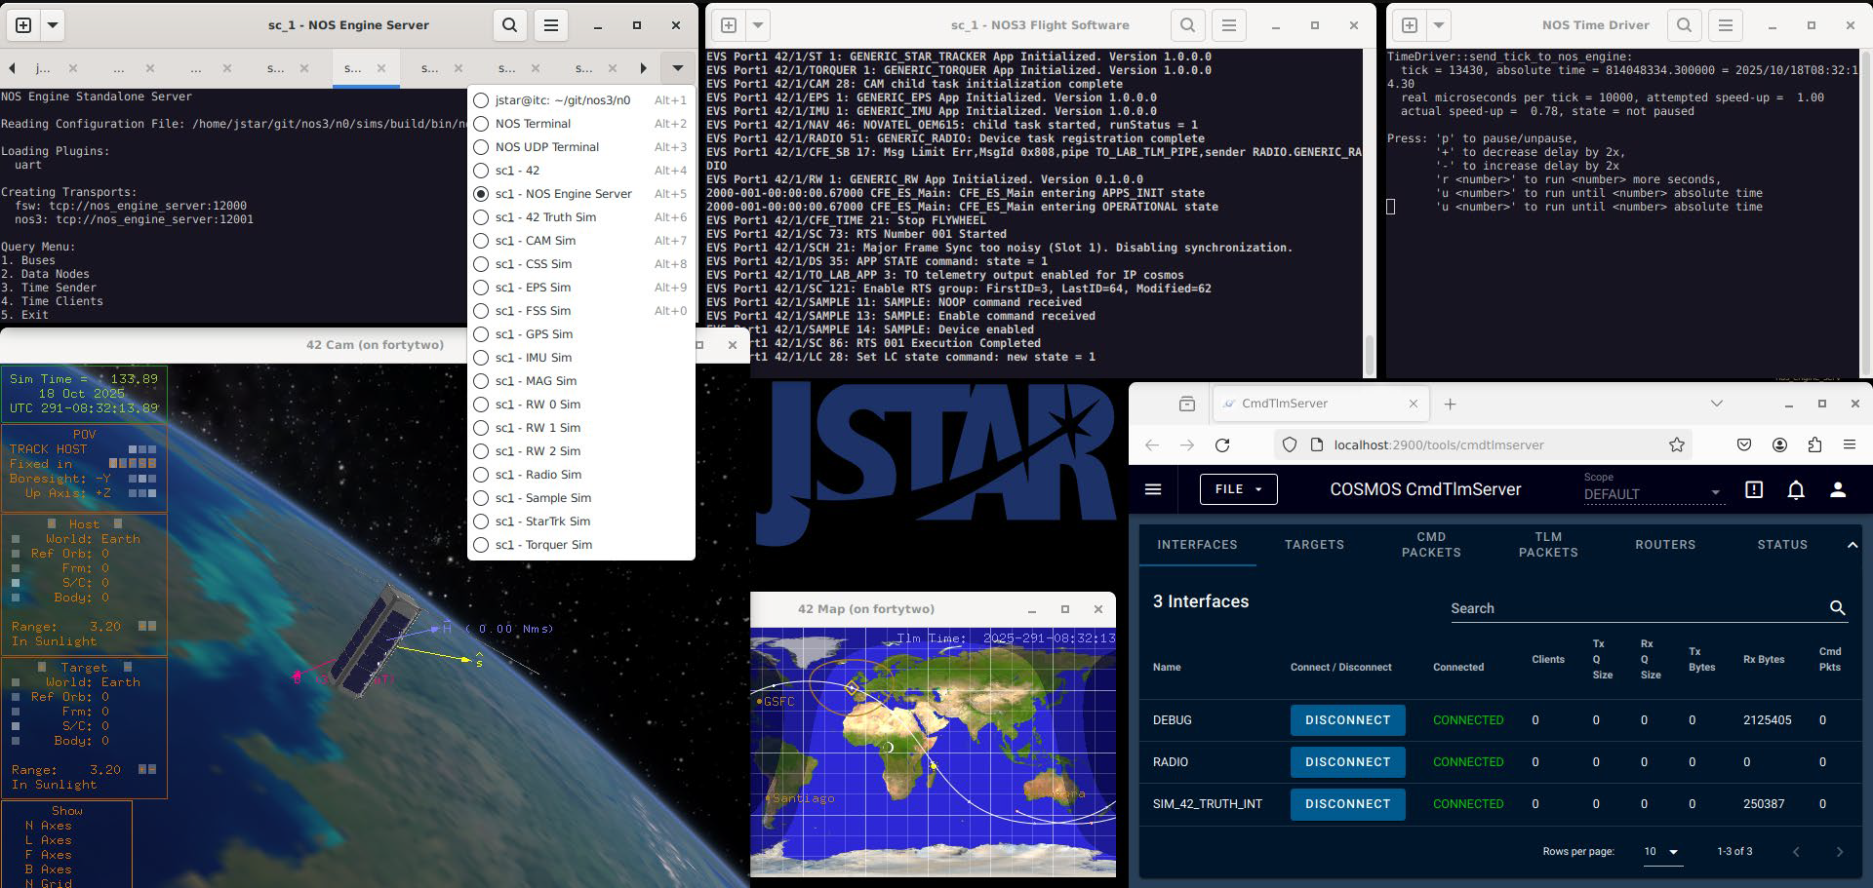The image size is (1873, 888).
Task: Open COSMOS user account icon
Action: point(1838,489)
